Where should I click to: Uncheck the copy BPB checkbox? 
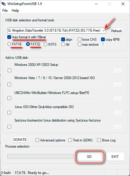tap(103, 40)
